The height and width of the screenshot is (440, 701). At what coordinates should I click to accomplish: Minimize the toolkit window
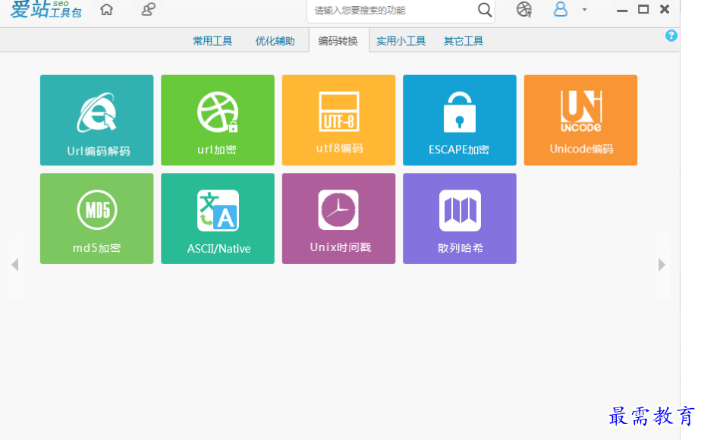622,10
